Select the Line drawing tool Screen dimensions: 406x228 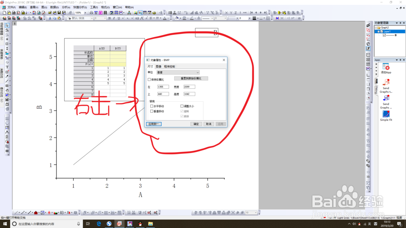(7, 81)
